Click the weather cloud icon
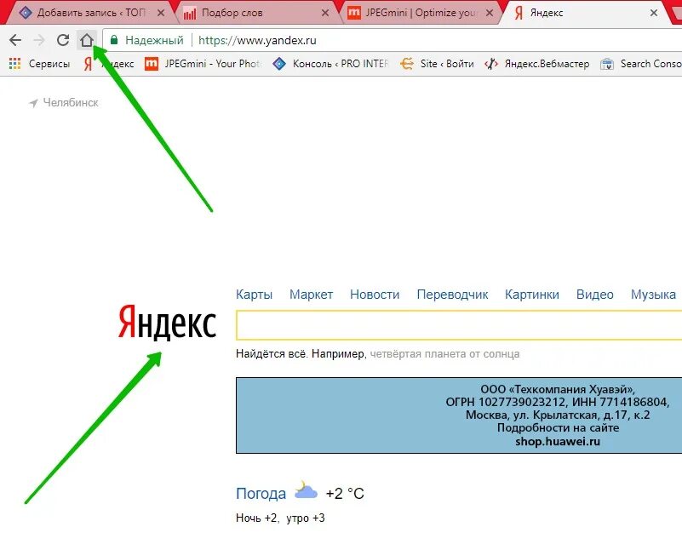Viewport: 682px width, 544px height. (x=306, y=490)
